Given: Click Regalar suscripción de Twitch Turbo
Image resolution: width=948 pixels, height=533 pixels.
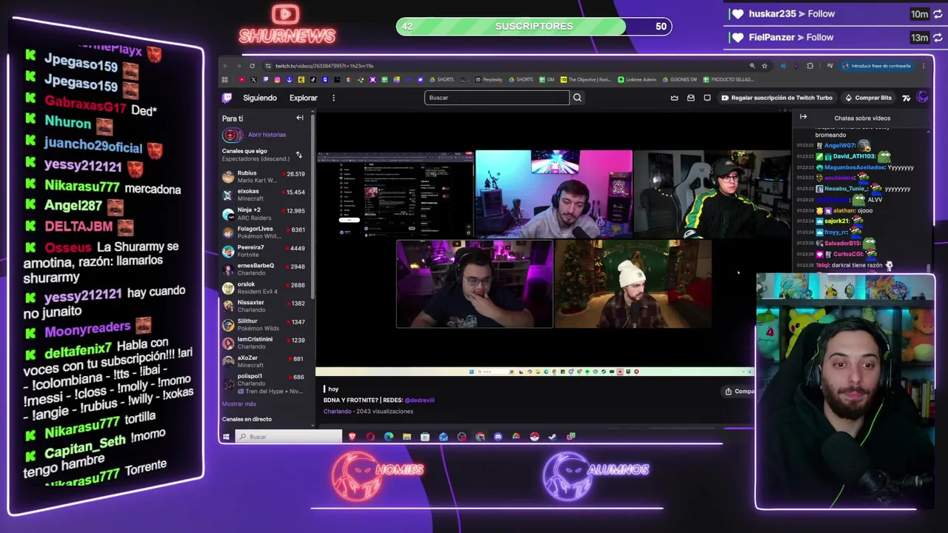Looking at the screenshot, I should click(778, 98).
